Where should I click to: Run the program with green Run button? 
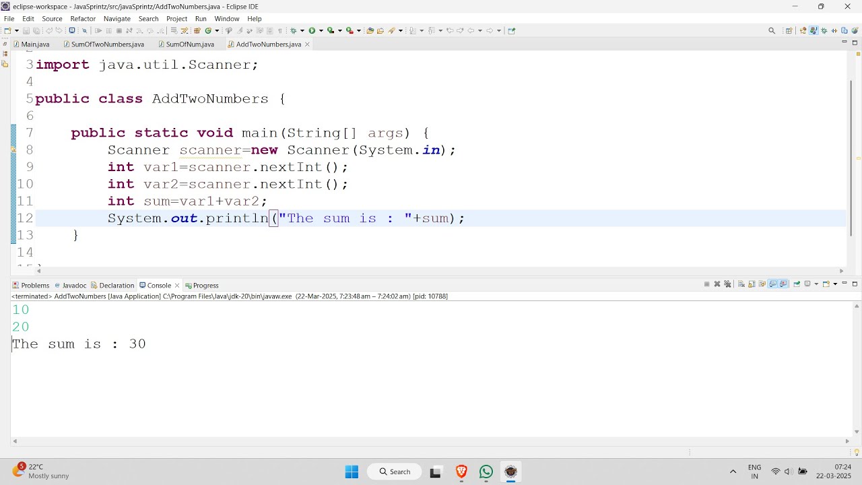[x=312, y=30]
